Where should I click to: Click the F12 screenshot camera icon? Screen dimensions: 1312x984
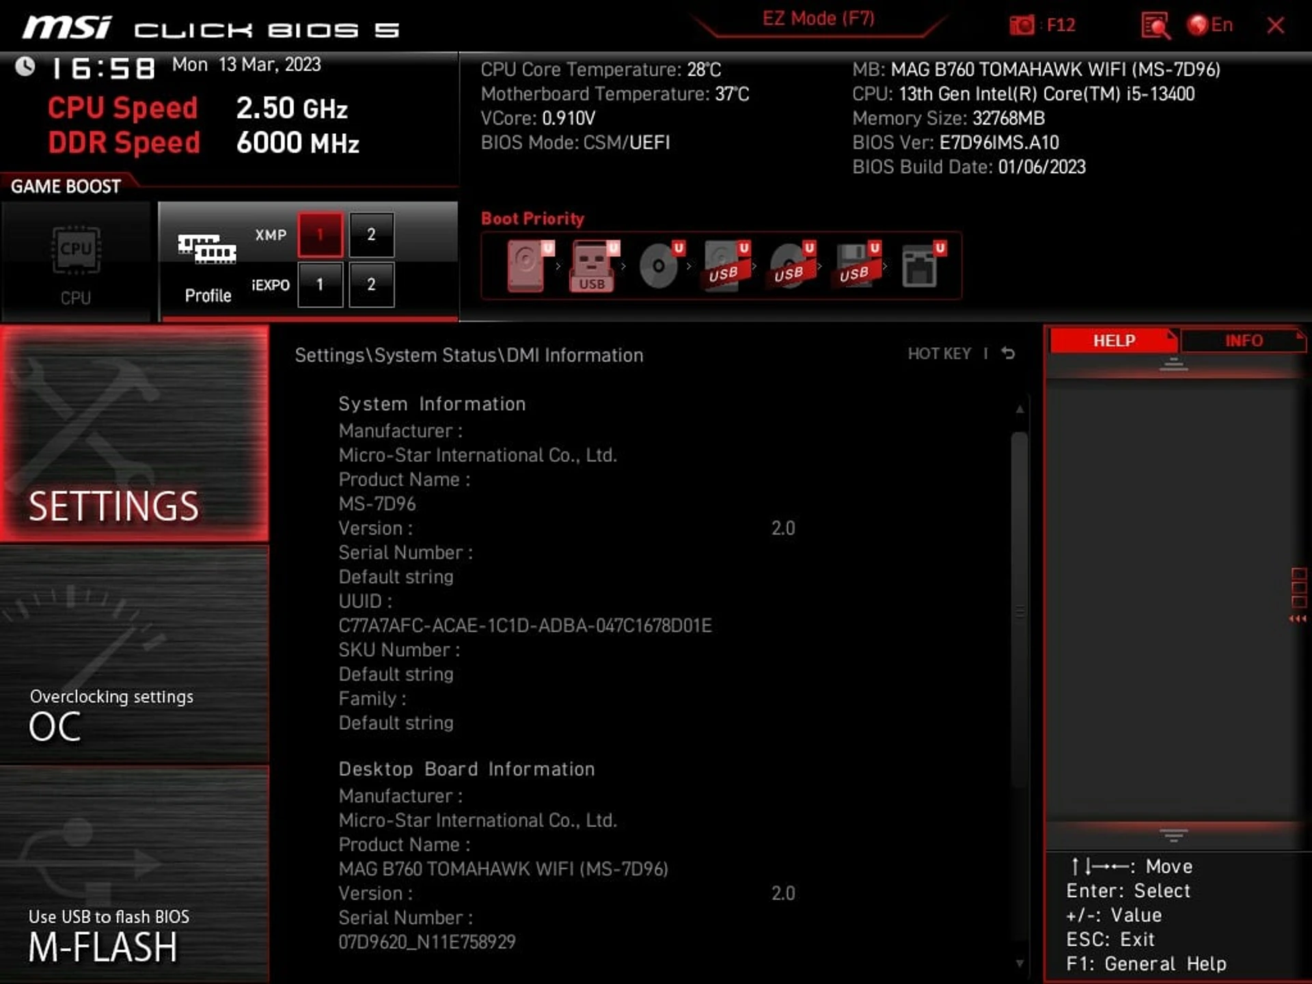[x=1022, y=26]
